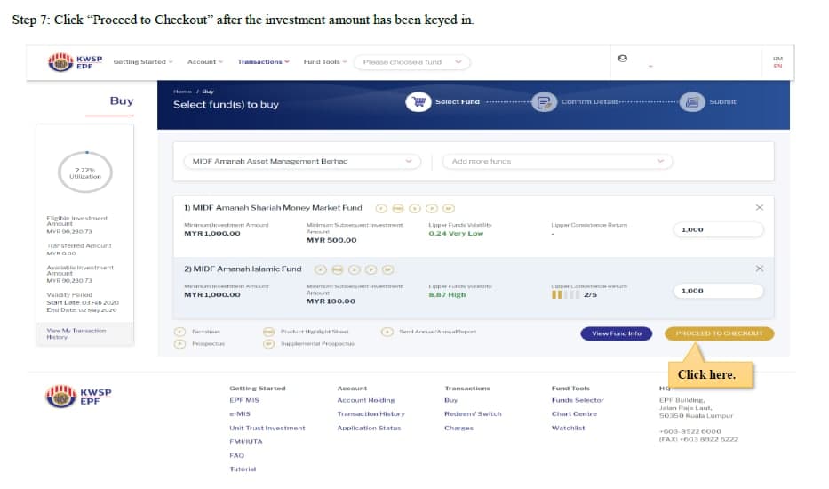Open Transaction History footer link
Screen dimensions: 829x489
point(371,413)
